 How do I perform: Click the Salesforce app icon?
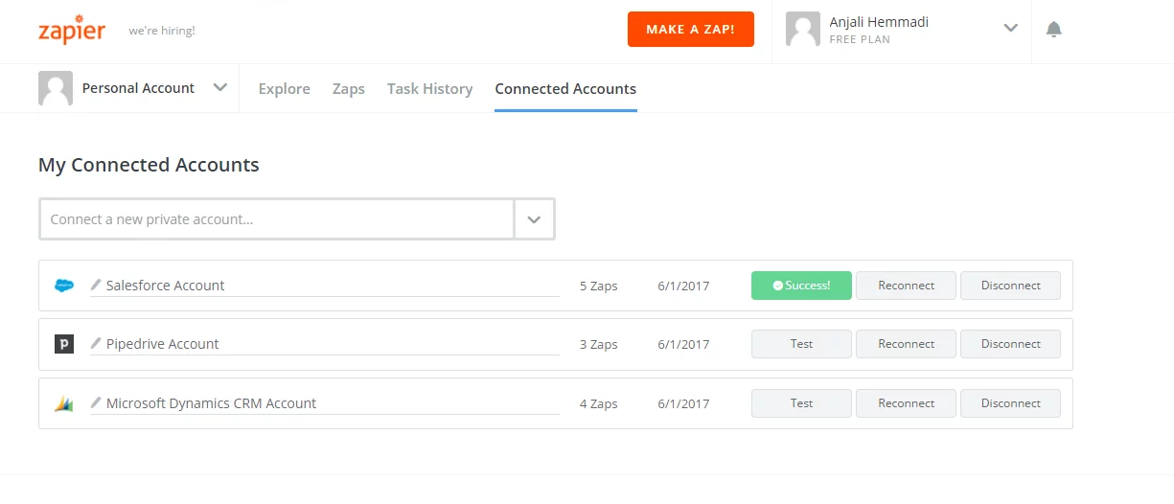click(64, 286)
